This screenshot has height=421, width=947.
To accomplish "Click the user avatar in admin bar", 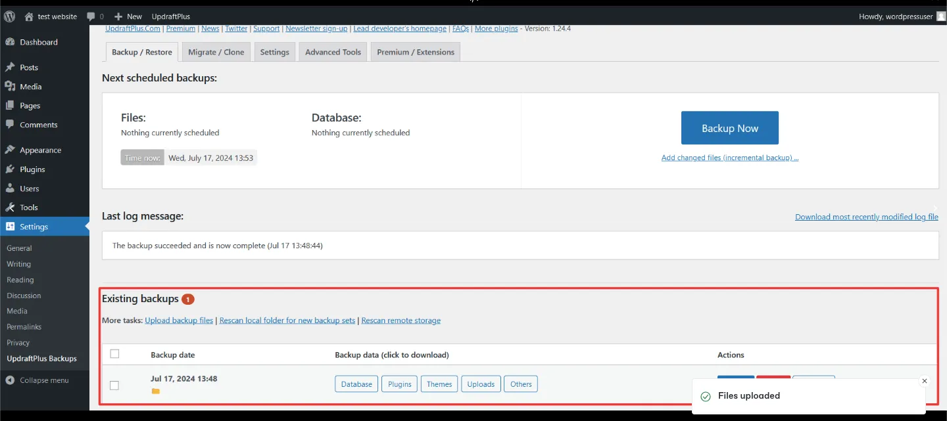I will point(940,16).
